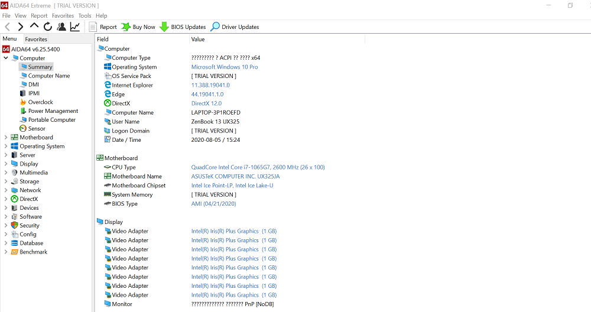Viewport: 591px width, 312px height.
Task: Click the Report toolbar button
Action: point(103,27)
